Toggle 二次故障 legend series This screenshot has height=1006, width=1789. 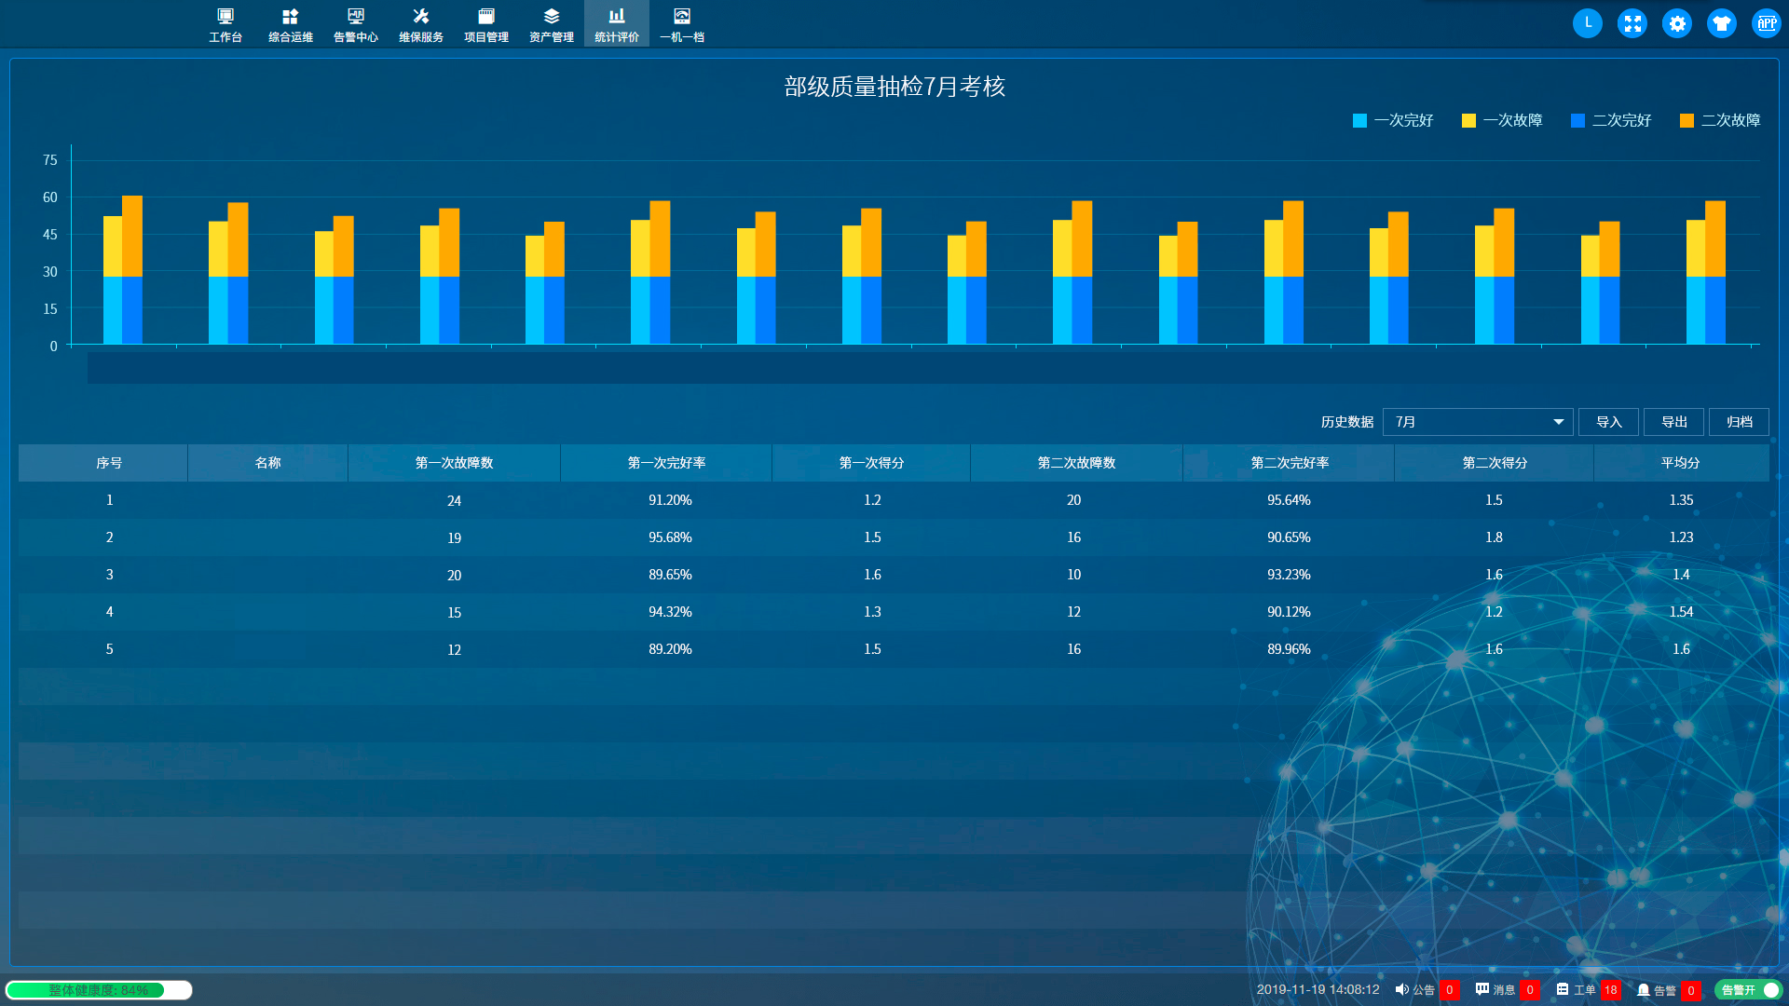coord(1720,120)
